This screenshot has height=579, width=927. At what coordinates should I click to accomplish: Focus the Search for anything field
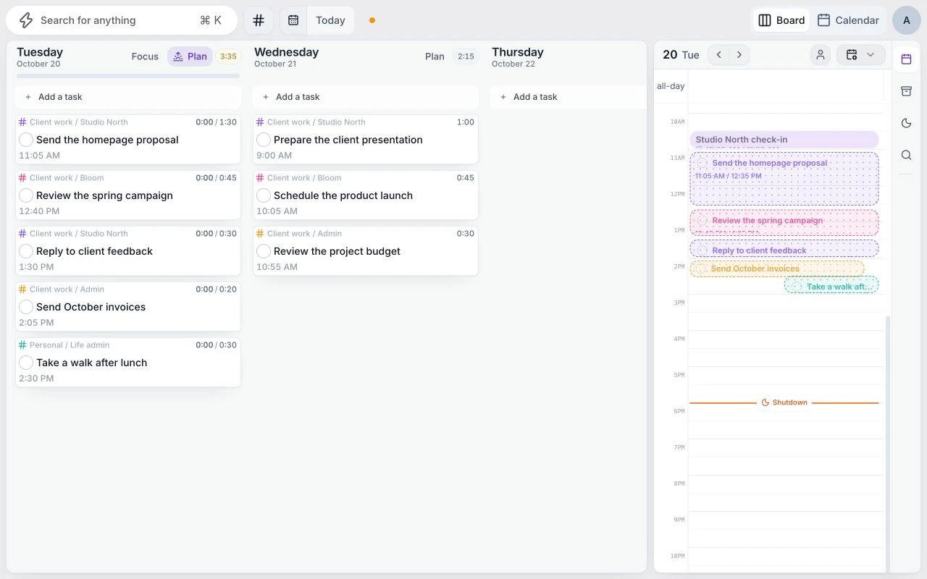click(122, 20)
